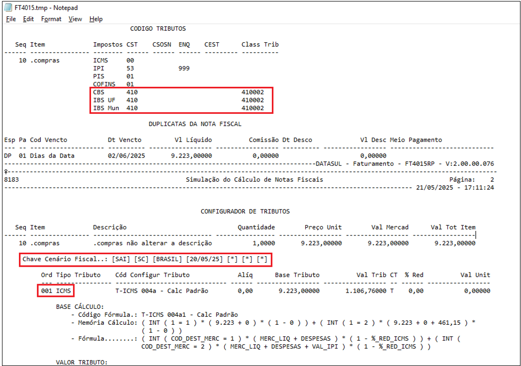Click the 'Página: 2' text
The image size is (521, 366).
click(x=472, y=180)
